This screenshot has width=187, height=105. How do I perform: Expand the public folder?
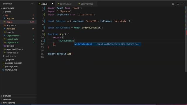coord(4,12)
